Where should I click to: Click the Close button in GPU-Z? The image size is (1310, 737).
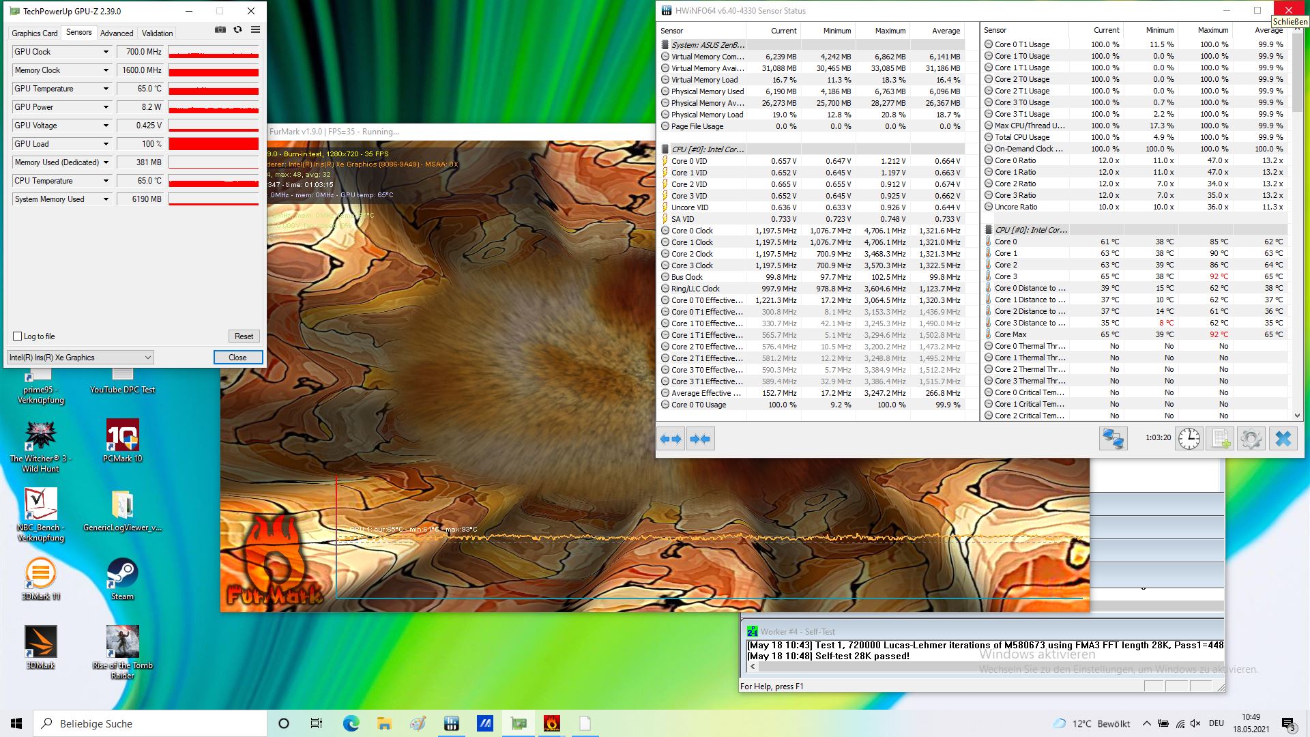point(237,358)
